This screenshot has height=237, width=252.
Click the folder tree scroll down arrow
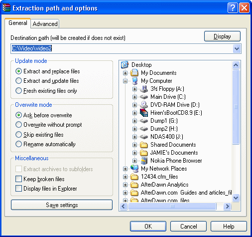coord(236,198)
